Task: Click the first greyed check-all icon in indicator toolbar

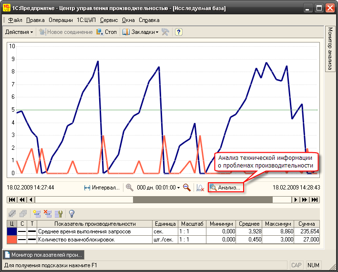Action: [12, 214]
